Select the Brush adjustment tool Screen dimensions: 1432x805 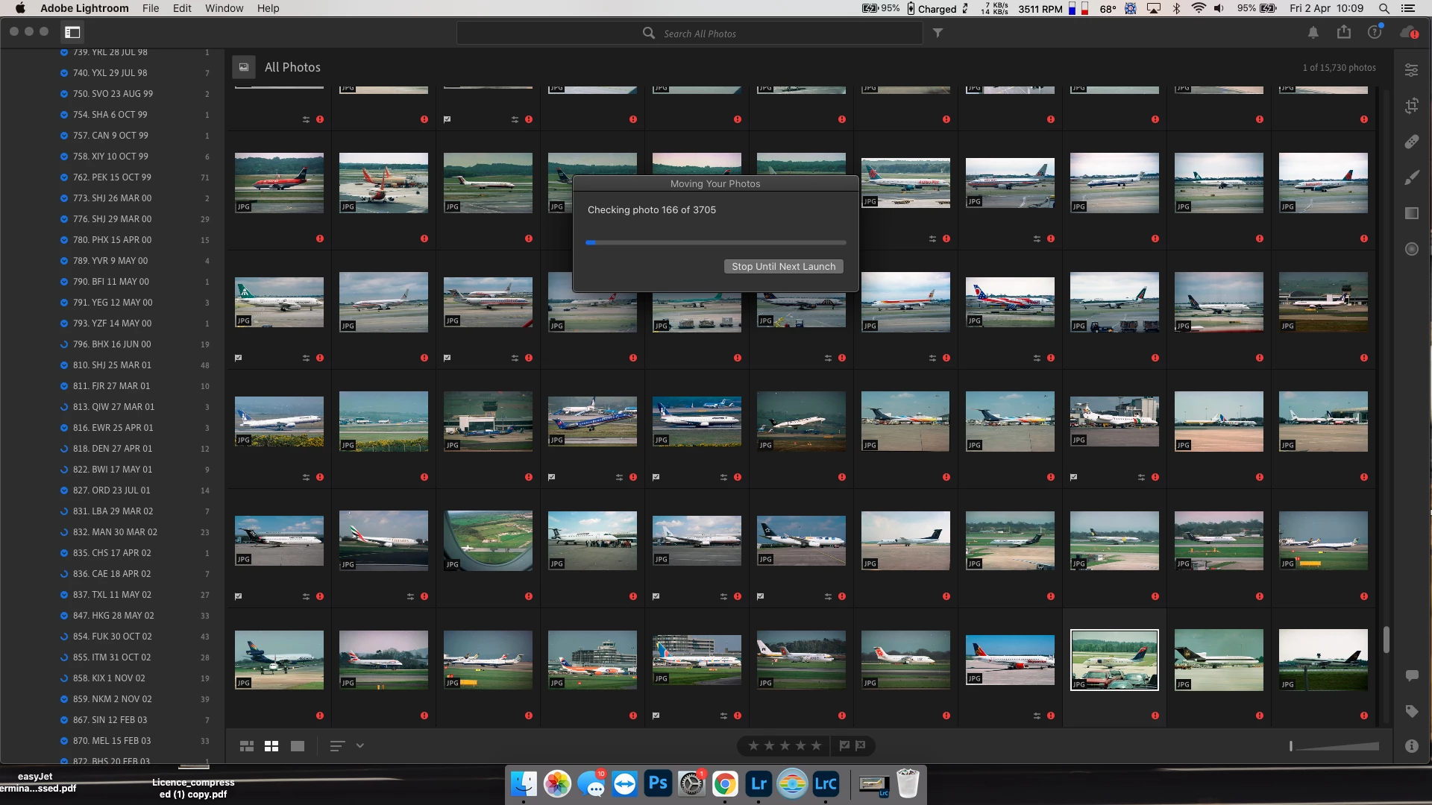[1411, 177]
